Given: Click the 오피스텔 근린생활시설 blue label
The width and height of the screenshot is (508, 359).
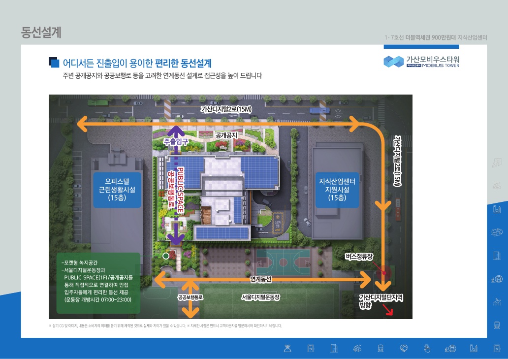Looking at the screenshot, I should (x=117, y=190).
